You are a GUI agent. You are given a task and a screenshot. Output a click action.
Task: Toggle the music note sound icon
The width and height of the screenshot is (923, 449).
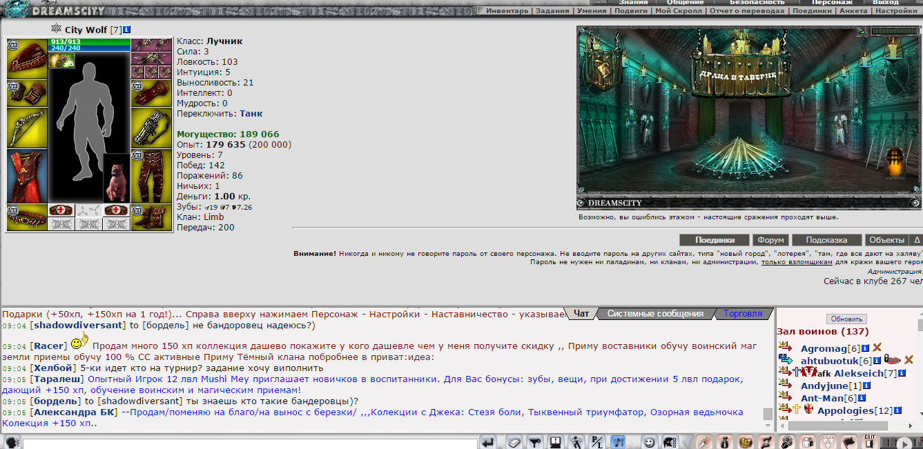tap(618, 442)
